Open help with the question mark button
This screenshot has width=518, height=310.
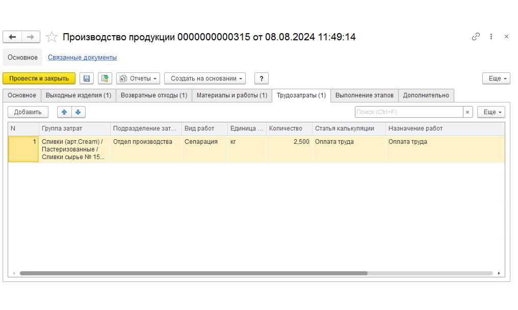point(262,79)
